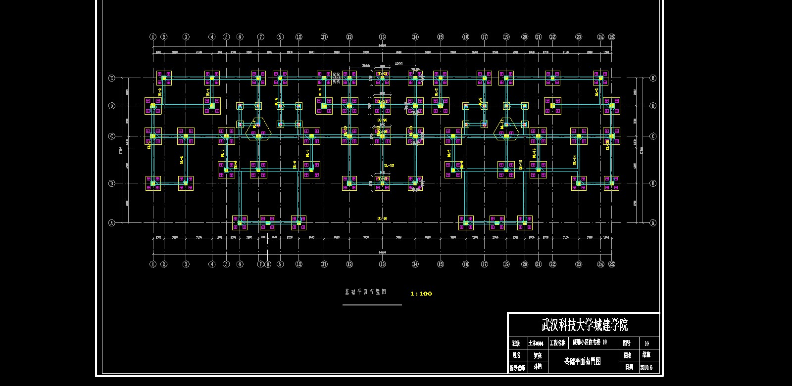Click axis bubble 4 in the bottom row
The image size is (792, 386).
pos(212,264)
